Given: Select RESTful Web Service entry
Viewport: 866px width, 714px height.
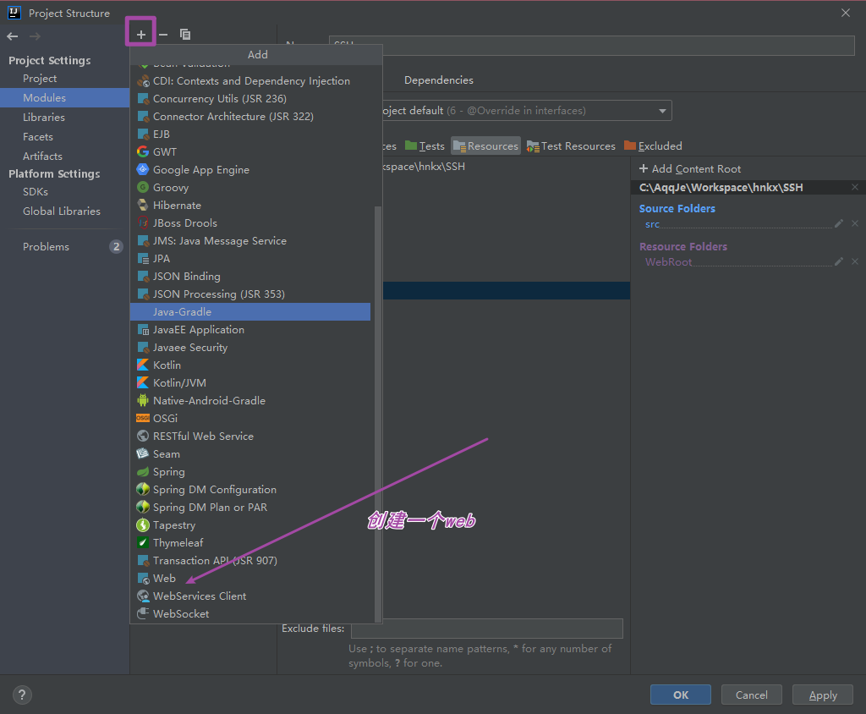Looking at the screenshot, I should tap(250, 436).
